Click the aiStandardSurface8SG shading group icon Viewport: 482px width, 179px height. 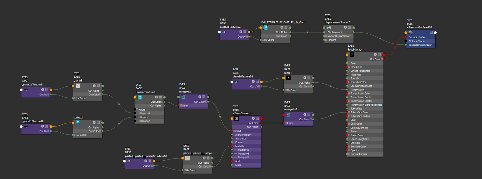click(411, 32)
